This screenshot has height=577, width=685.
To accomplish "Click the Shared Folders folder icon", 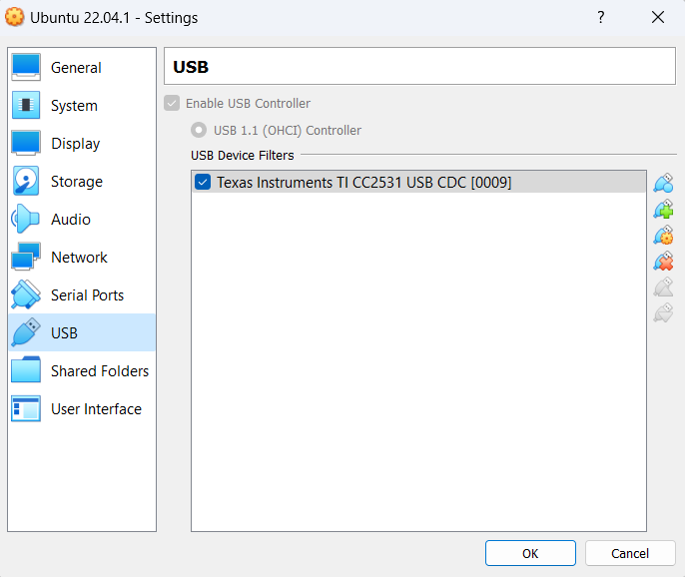I will [26, 371].
